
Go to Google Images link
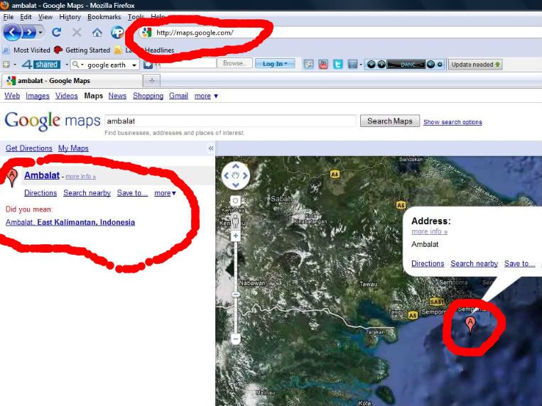coord(38,96)
